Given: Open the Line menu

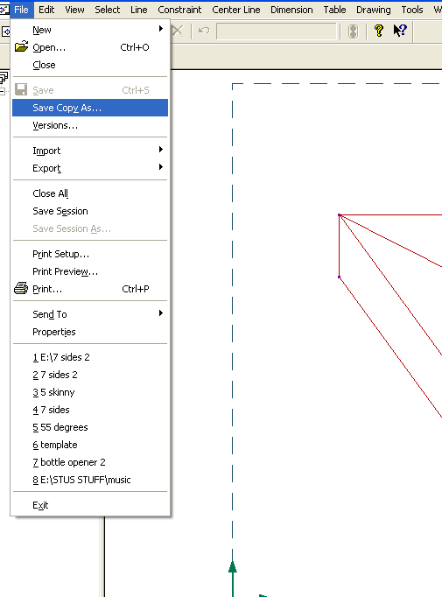Looking at the screenshot, I should (x=138, y=10).
